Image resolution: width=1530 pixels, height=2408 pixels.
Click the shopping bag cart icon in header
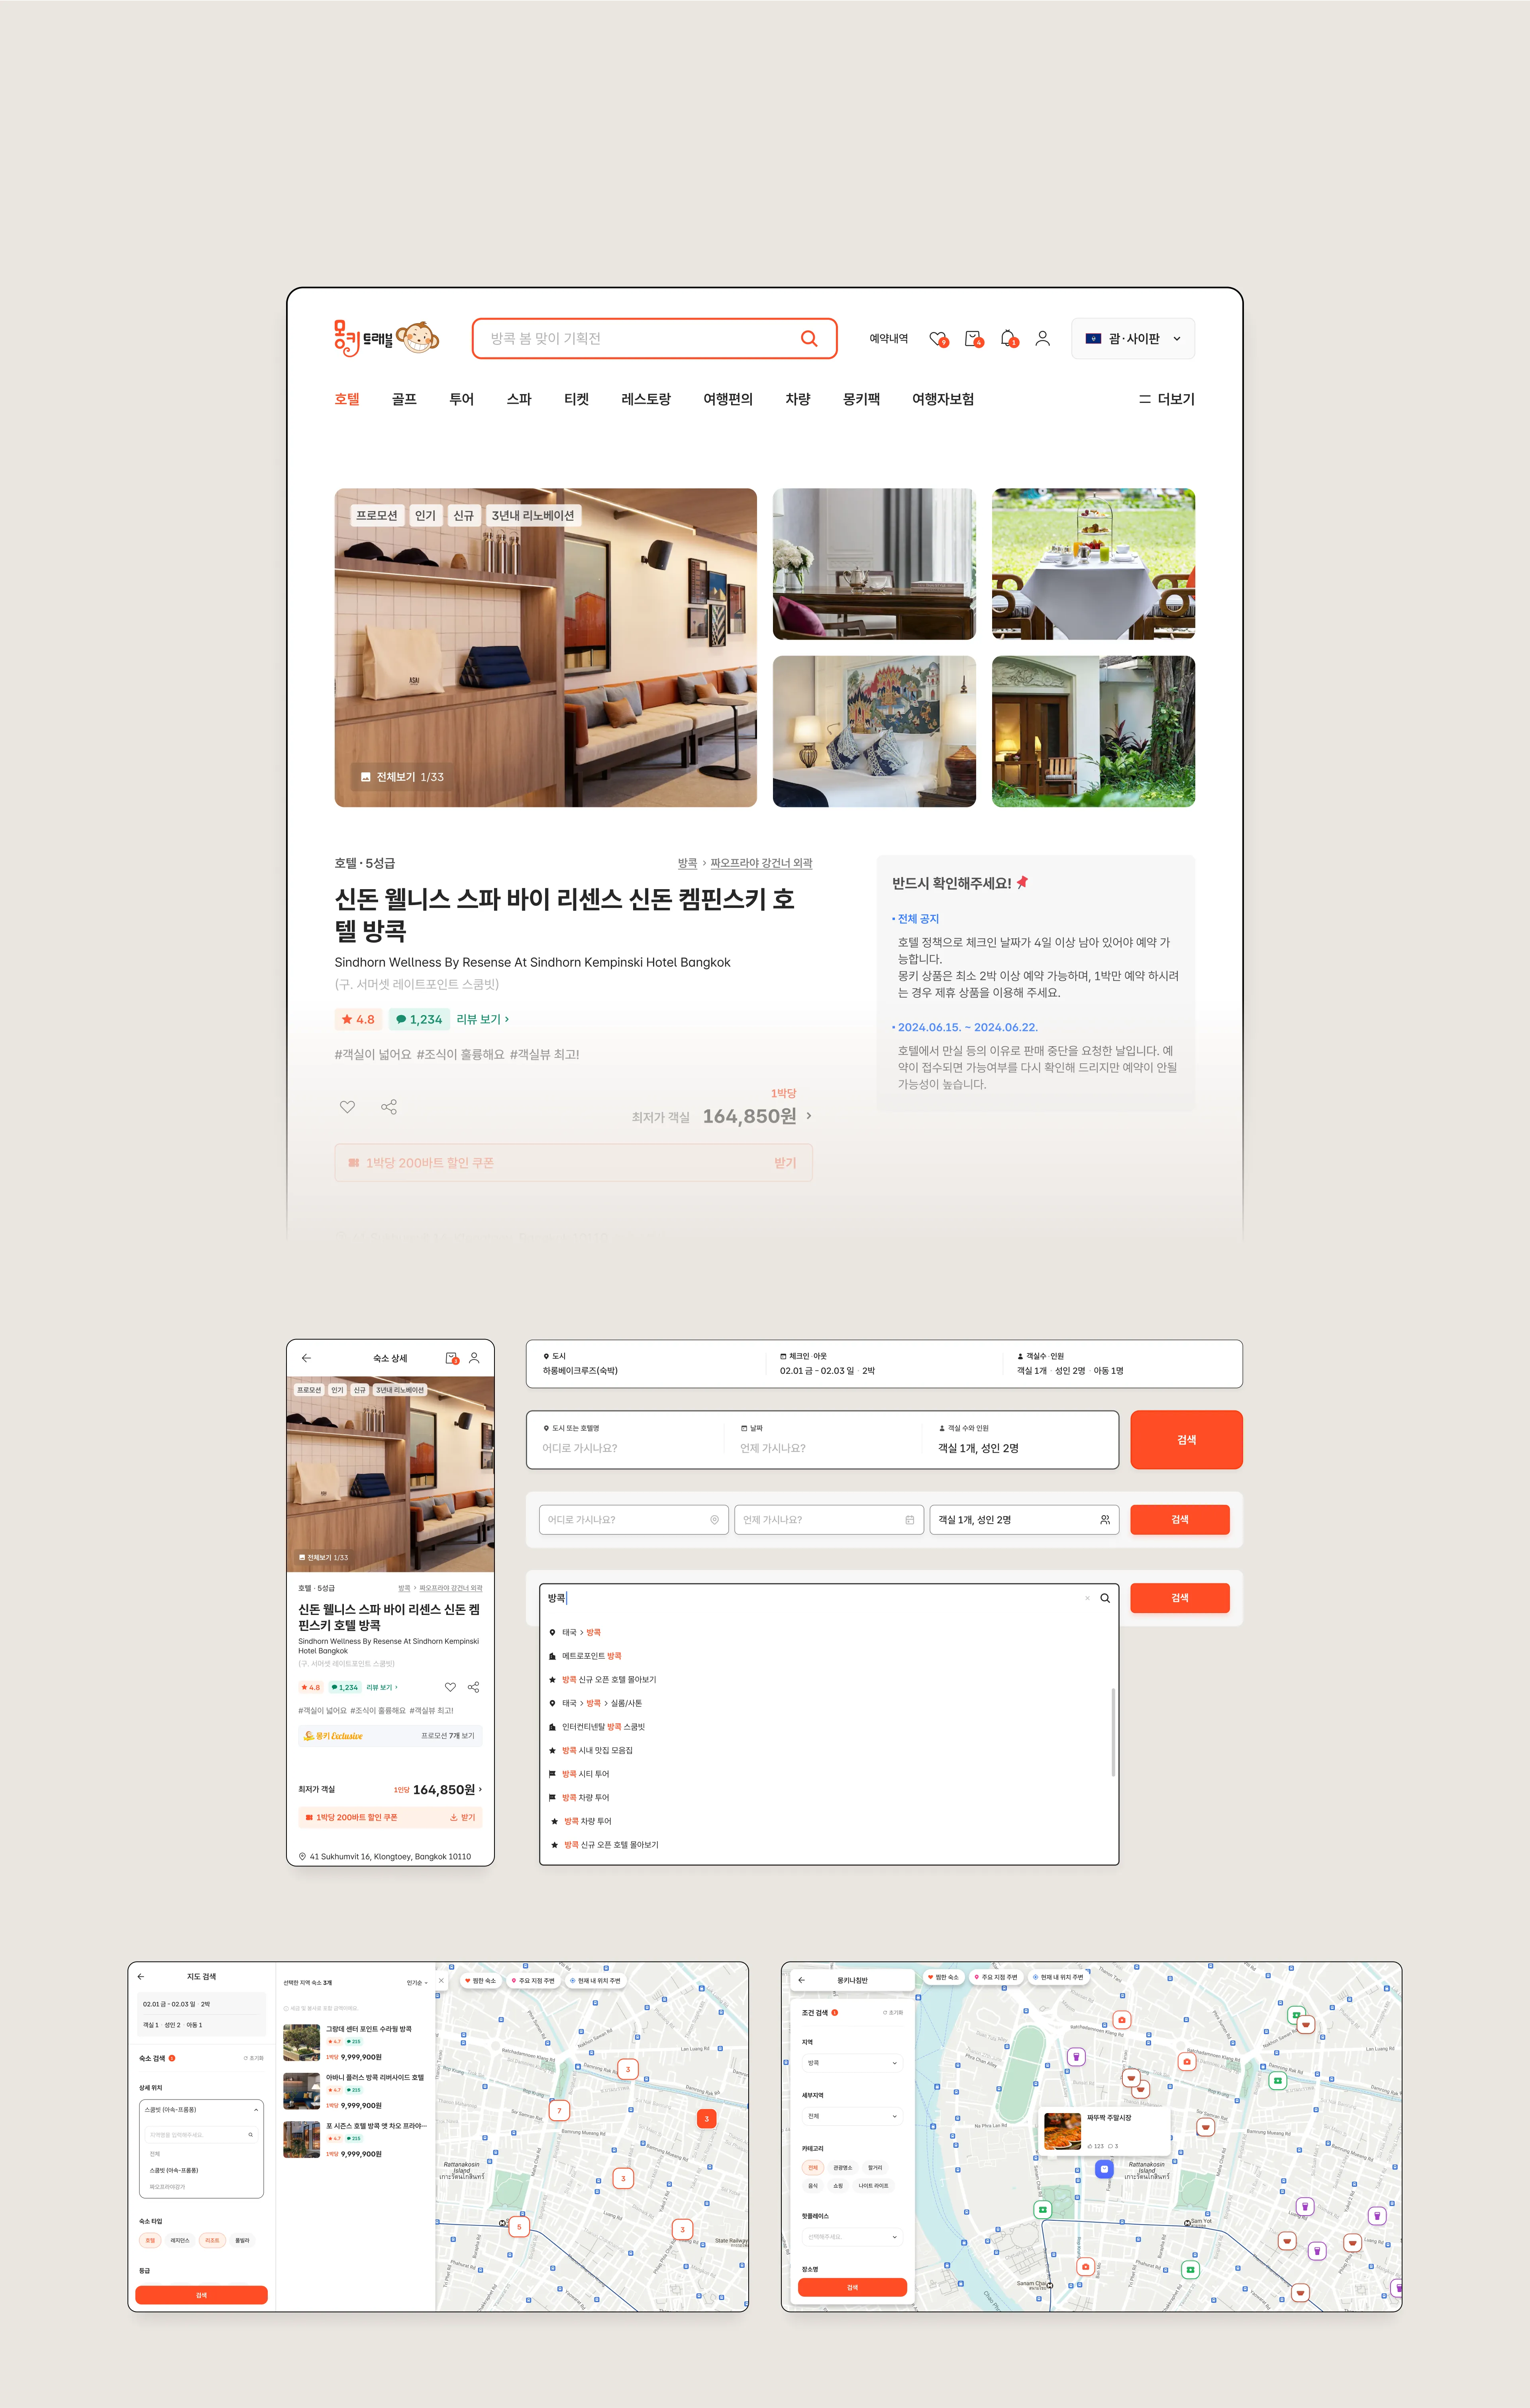click(x=972, y=338)
